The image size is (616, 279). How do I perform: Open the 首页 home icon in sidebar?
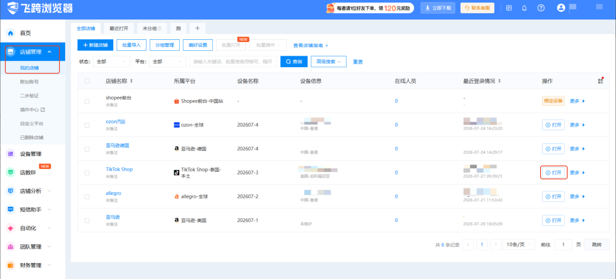point(11,33)
